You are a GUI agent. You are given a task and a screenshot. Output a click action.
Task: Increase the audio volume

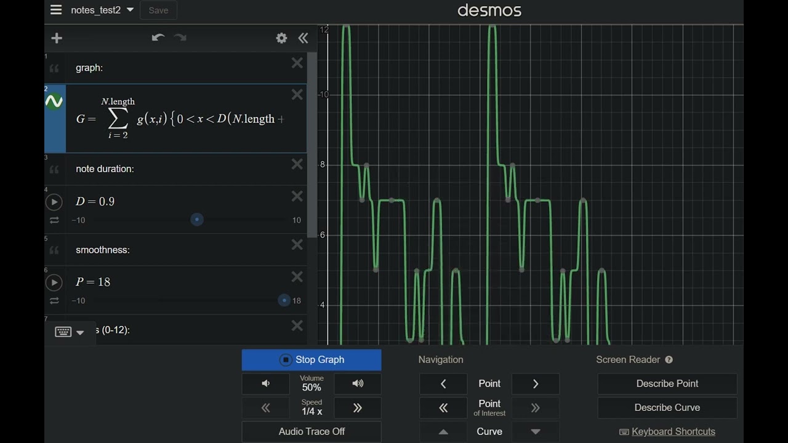(x=358, y=383)
